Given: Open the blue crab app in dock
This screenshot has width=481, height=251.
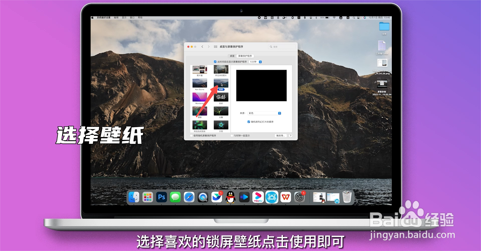Looking at the screenshot, I should [272, 197].
